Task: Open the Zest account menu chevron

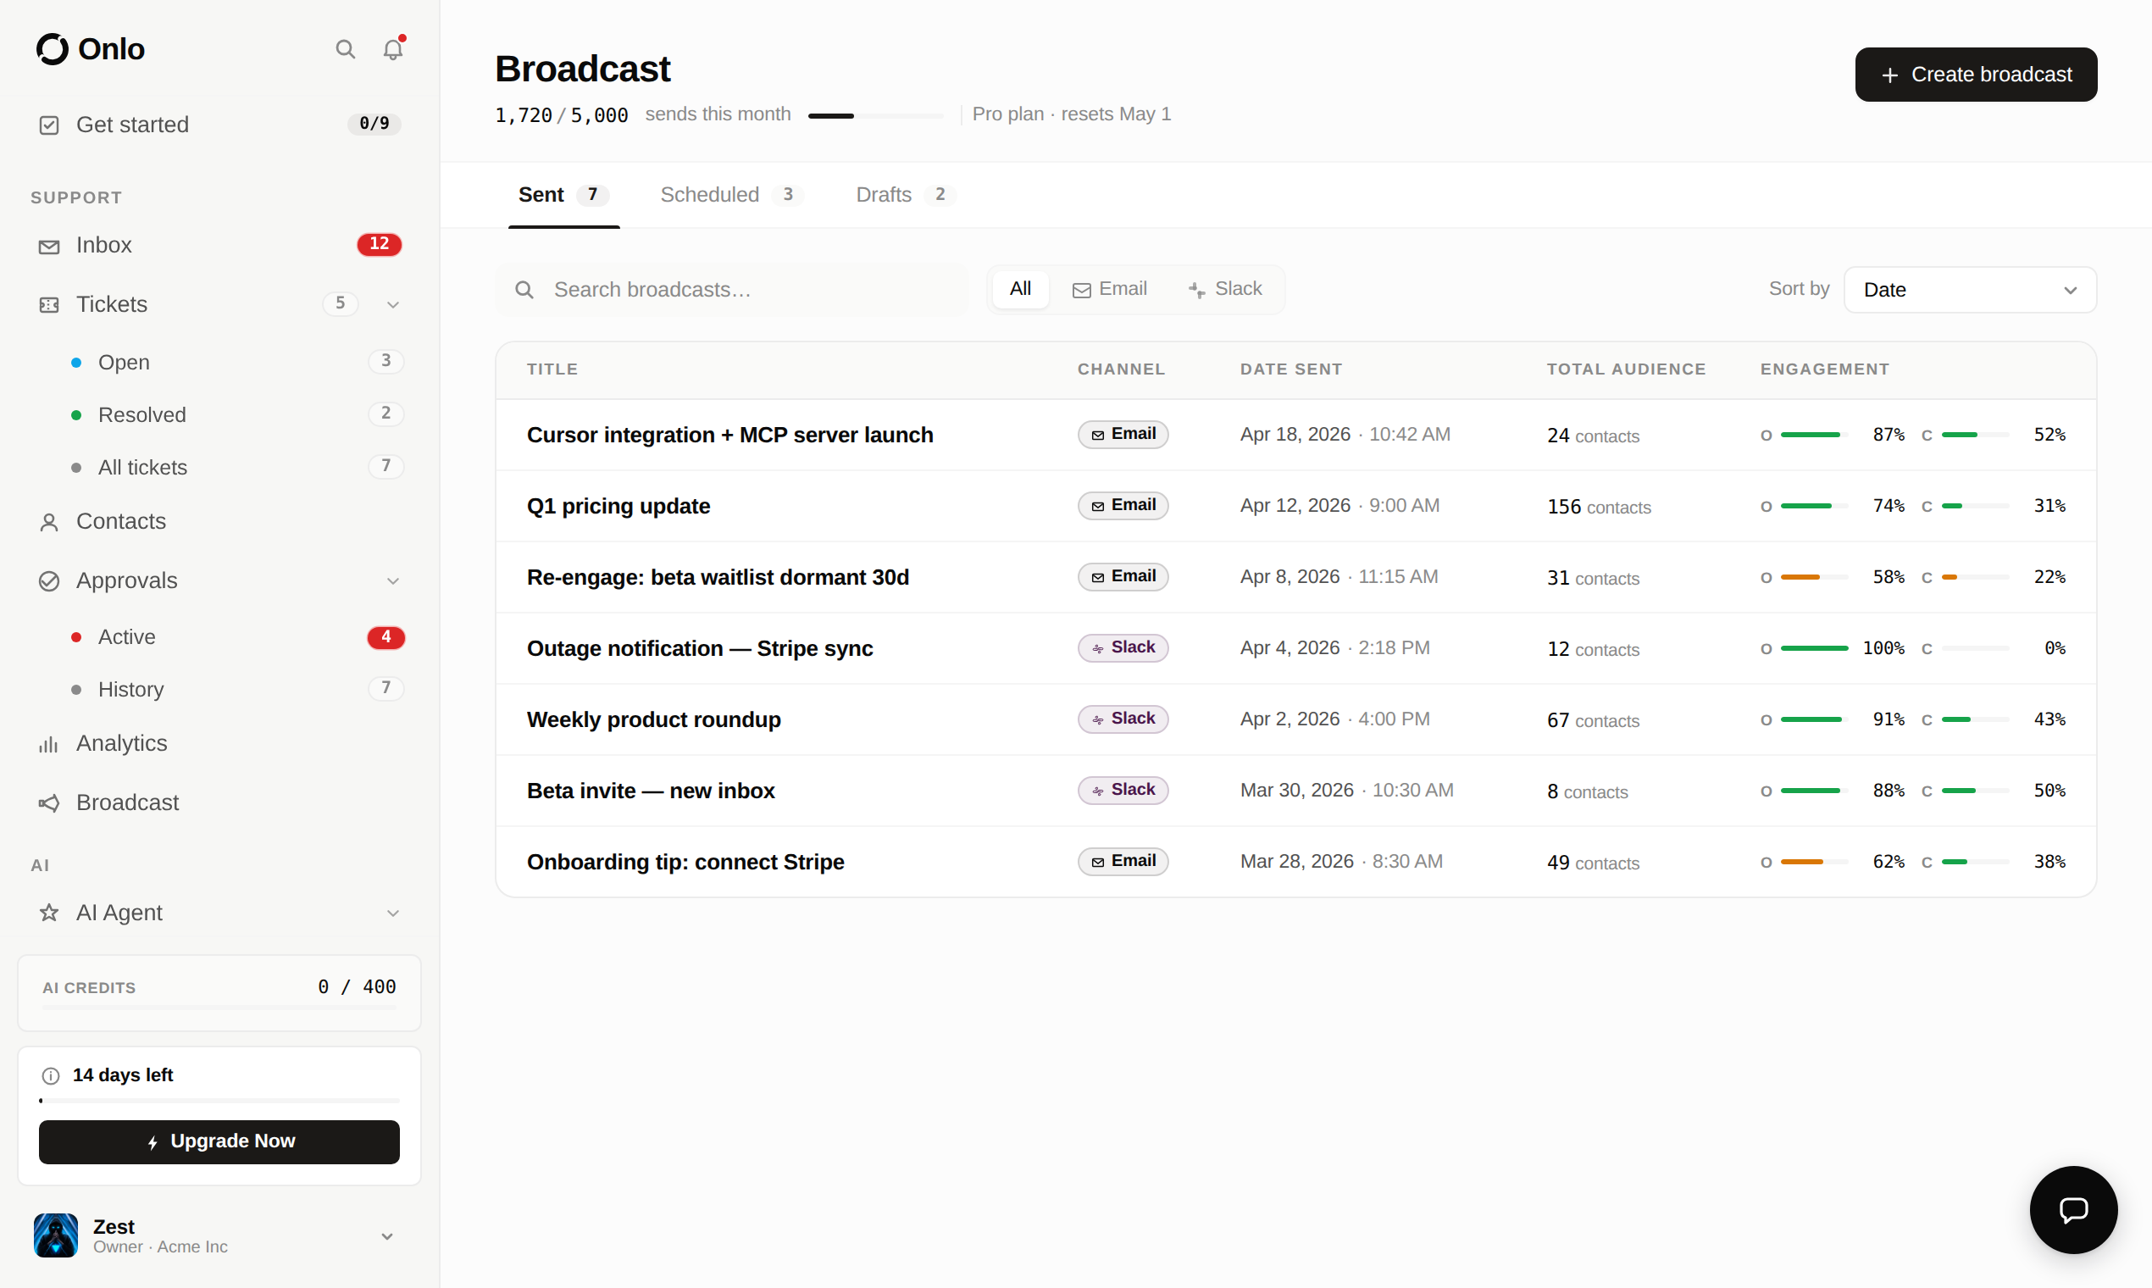Action: tap(388, 1236)
